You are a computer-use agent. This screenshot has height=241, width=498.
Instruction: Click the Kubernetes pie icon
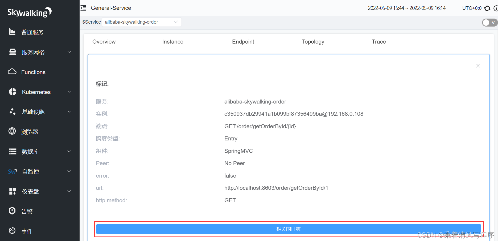pyautogui.click(x=13, y=92)
